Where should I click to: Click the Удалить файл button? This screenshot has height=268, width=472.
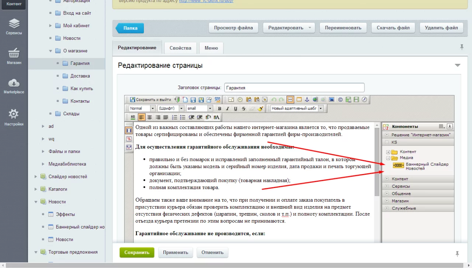click(x=441, y=28)
